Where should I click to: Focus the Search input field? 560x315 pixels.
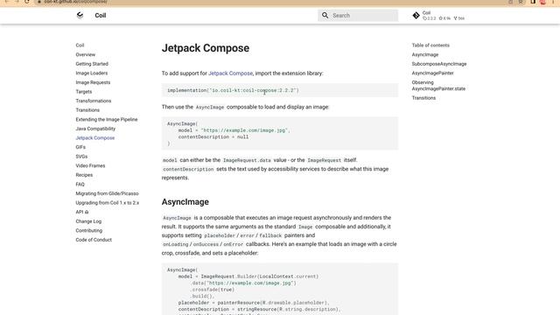pyautogui.click(x=358, y=16)
